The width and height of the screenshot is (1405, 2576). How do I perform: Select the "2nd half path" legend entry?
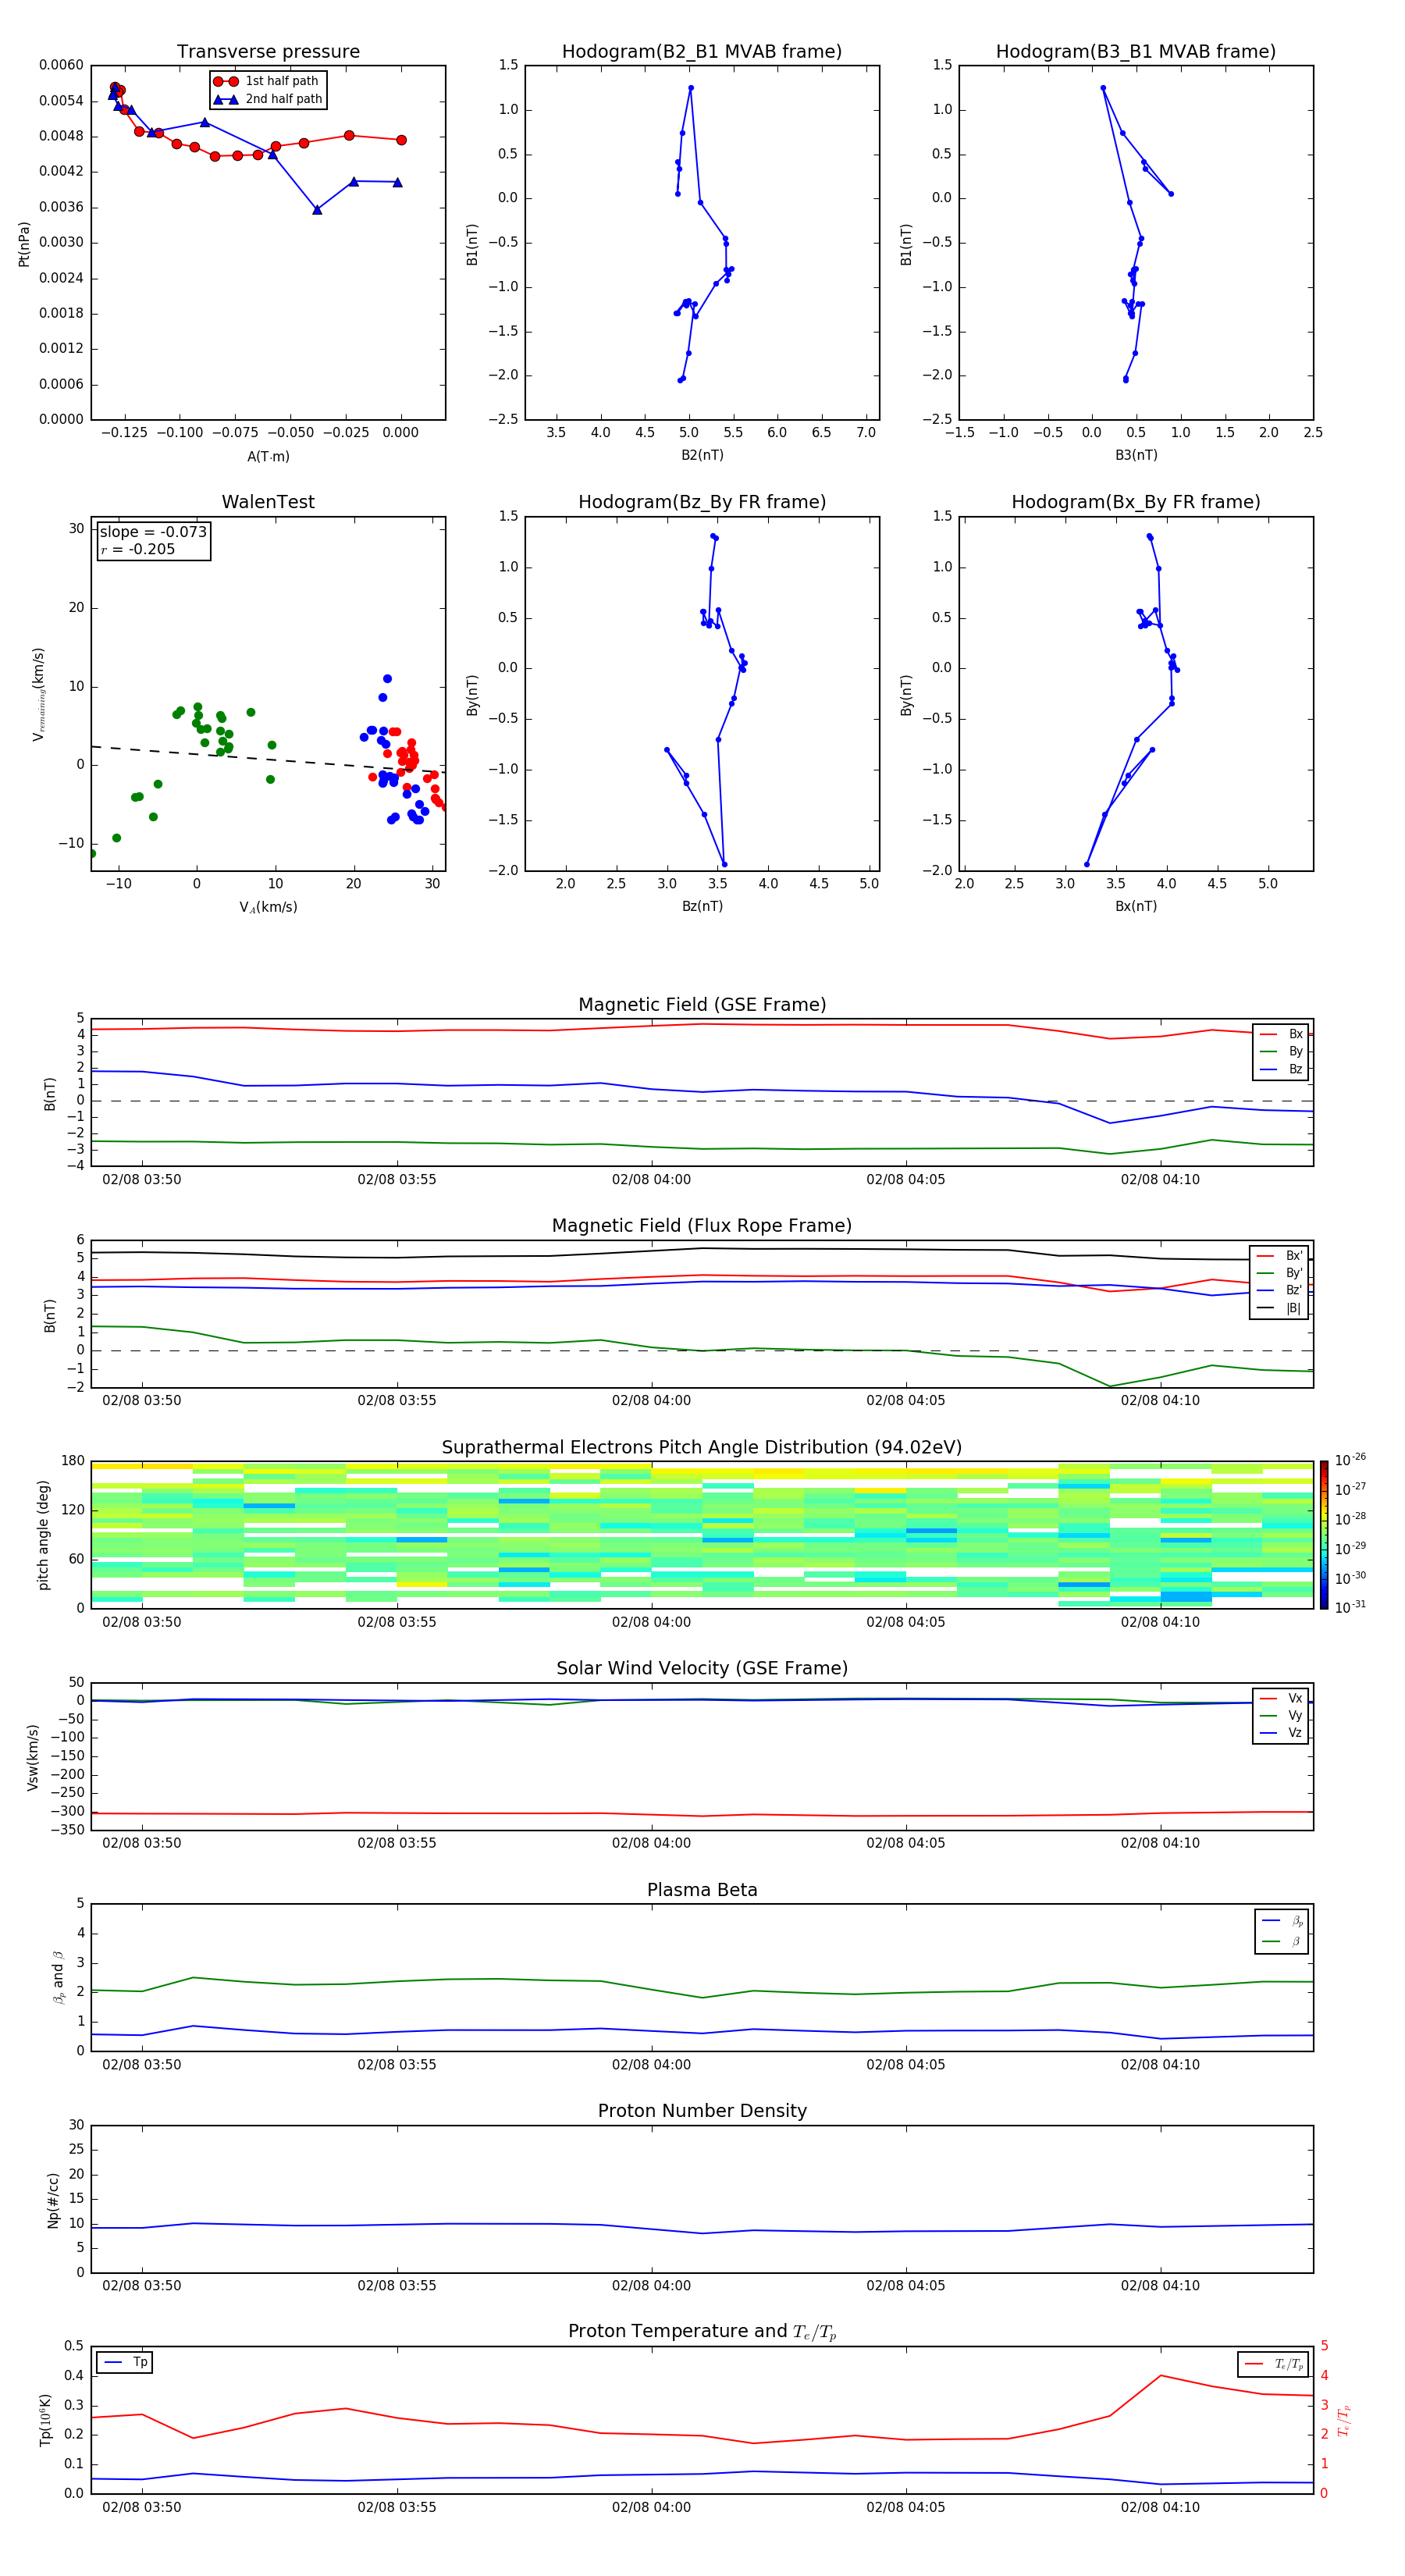268,99
